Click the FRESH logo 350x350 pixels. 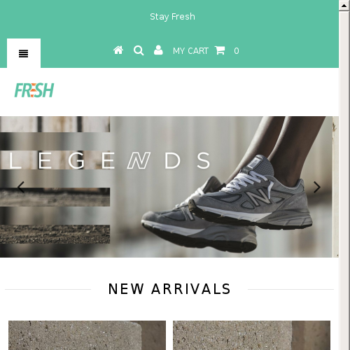pos(34,90)
